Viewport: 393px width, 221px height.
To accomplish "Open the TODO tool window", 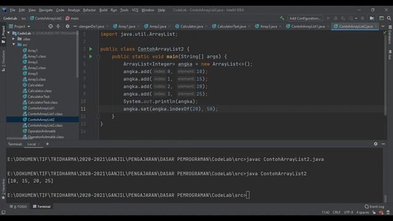I will coord(18,206).
